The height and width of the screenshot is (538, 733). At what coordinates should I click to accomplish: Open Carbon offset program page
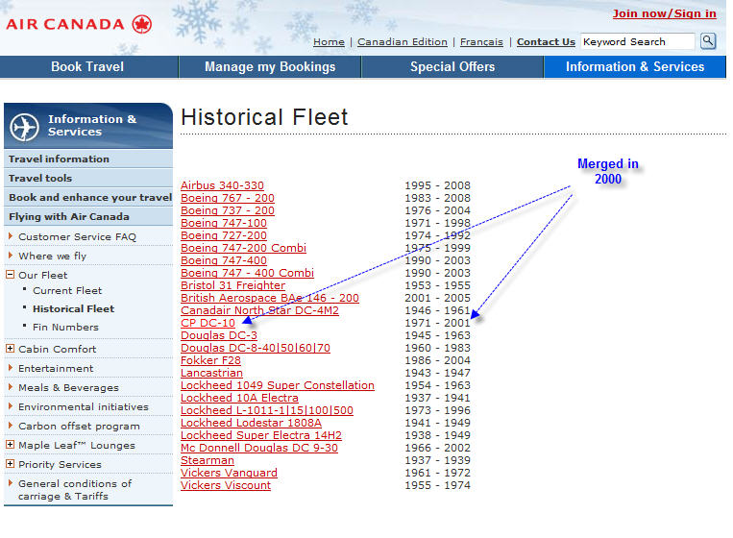coord(79,426)
